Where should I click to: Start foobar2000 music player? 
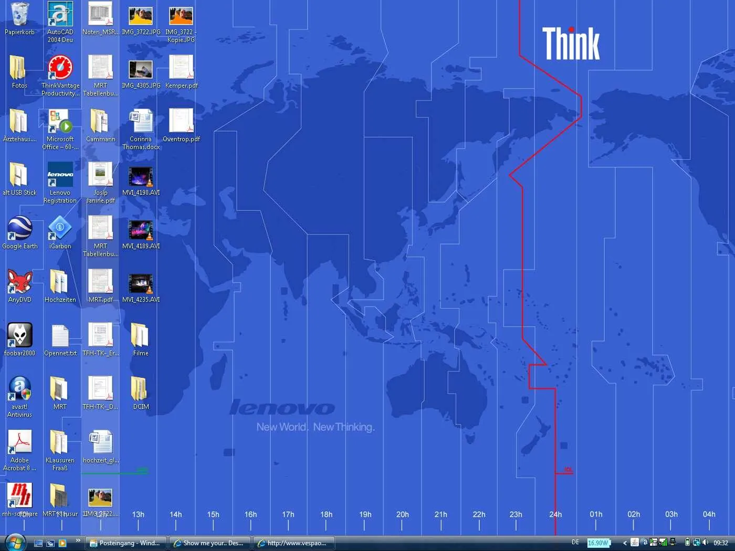(x=19, y=336)
